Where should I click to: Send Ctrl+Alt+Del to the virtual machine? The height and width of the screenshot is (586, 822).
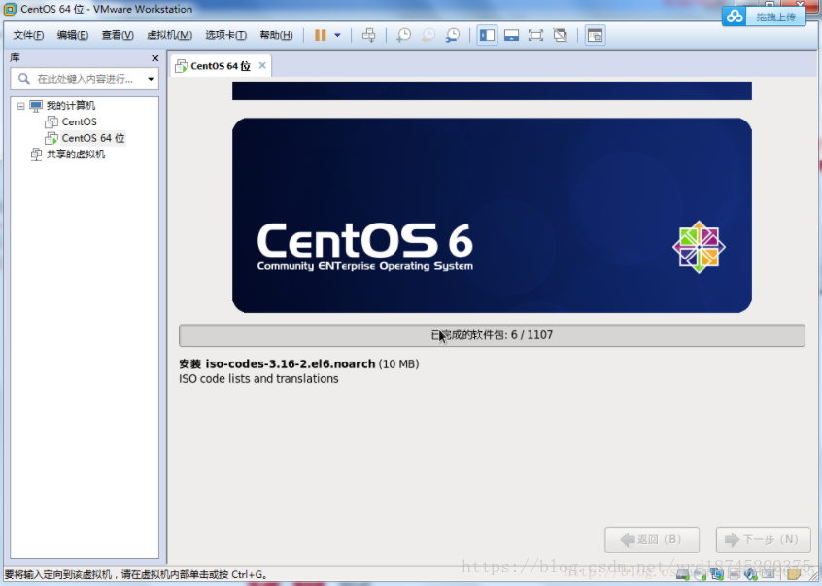(x=368, y=35)
